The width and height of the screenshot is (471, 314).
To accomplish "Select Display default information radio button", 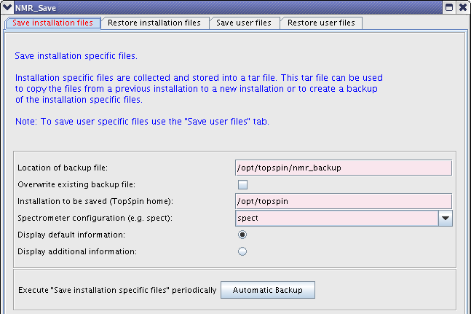I will click(x=242, y=235).
